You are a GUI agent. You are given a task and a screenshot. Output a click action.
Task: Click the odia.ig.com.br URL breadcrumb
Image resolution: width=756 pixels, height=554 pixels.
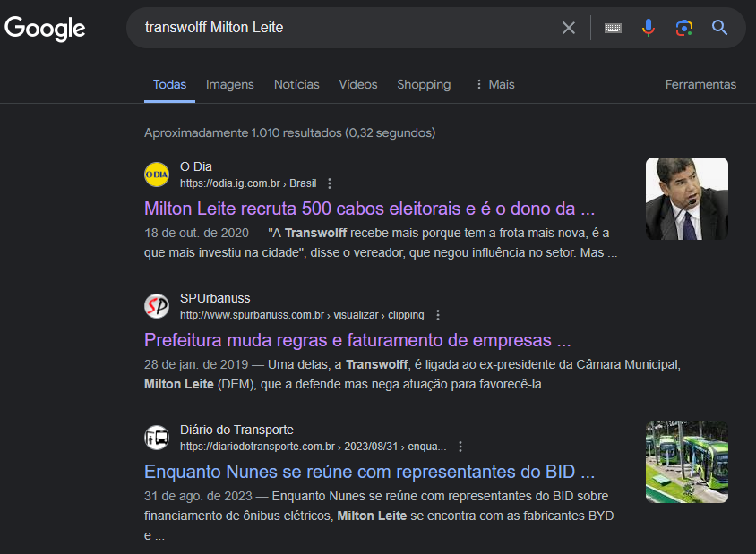(248, 183)
